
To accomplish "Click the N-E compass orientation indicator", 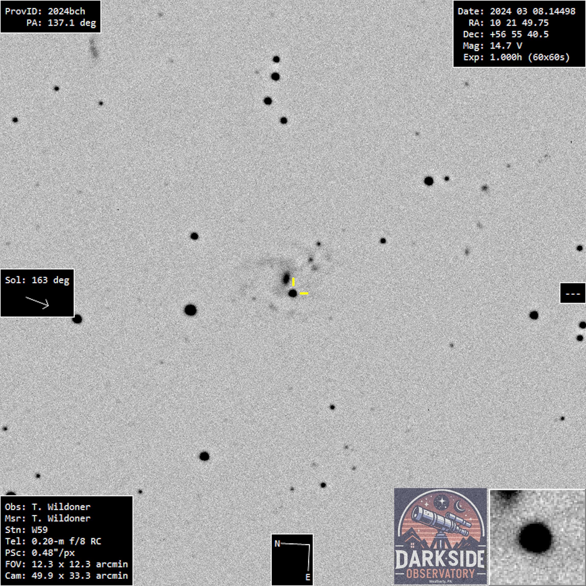I will point(292,560).
